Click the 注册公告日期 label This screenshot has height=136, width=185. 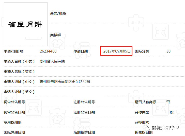[x=84, y=112]
